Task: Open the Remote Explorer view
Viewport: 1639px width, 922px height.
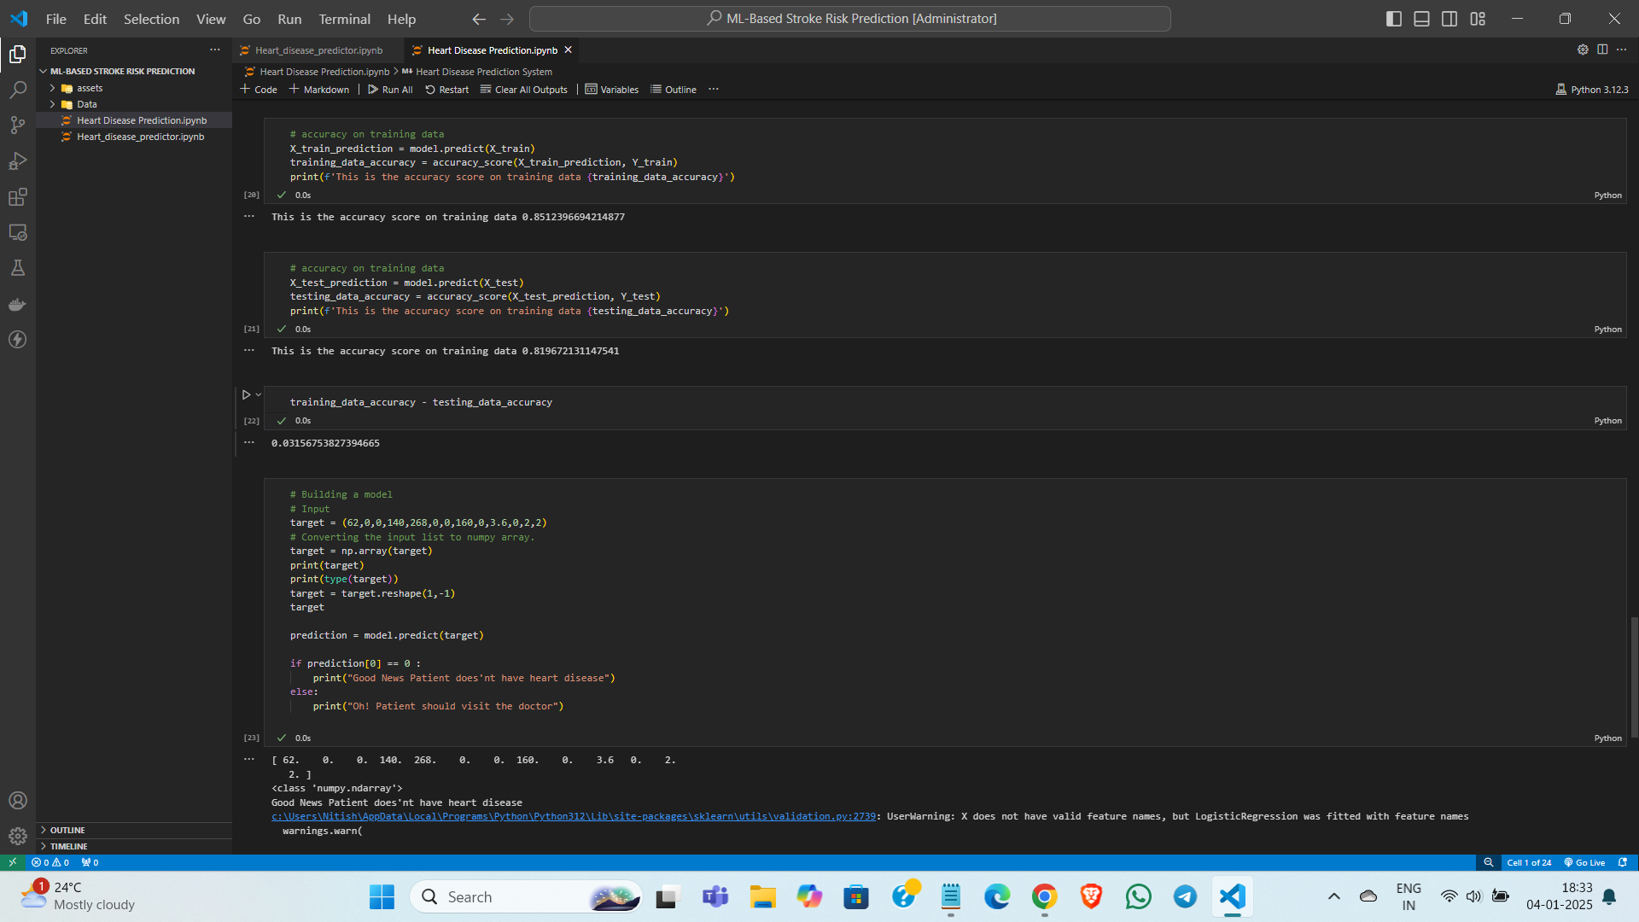Action: pos(18,232)
